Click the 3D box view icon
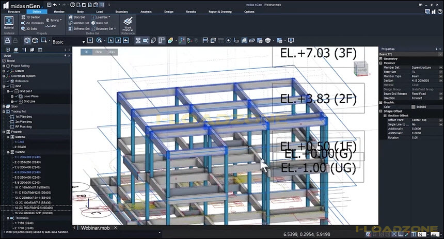 click(x=27, y=40)
